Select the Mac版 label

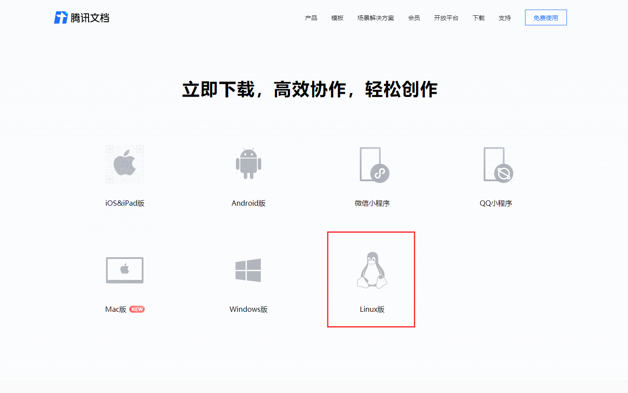(116, 309)
